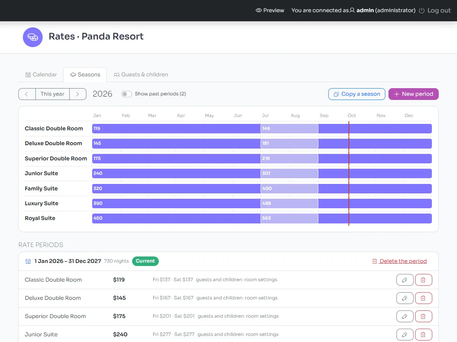Toggle Show past periods switch
The height and width of the screenshot is (342, 457).
click(x=127, y=94)
